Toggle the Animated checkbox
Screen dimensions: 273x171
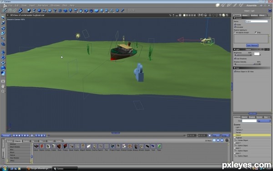[x=235, y=27]
